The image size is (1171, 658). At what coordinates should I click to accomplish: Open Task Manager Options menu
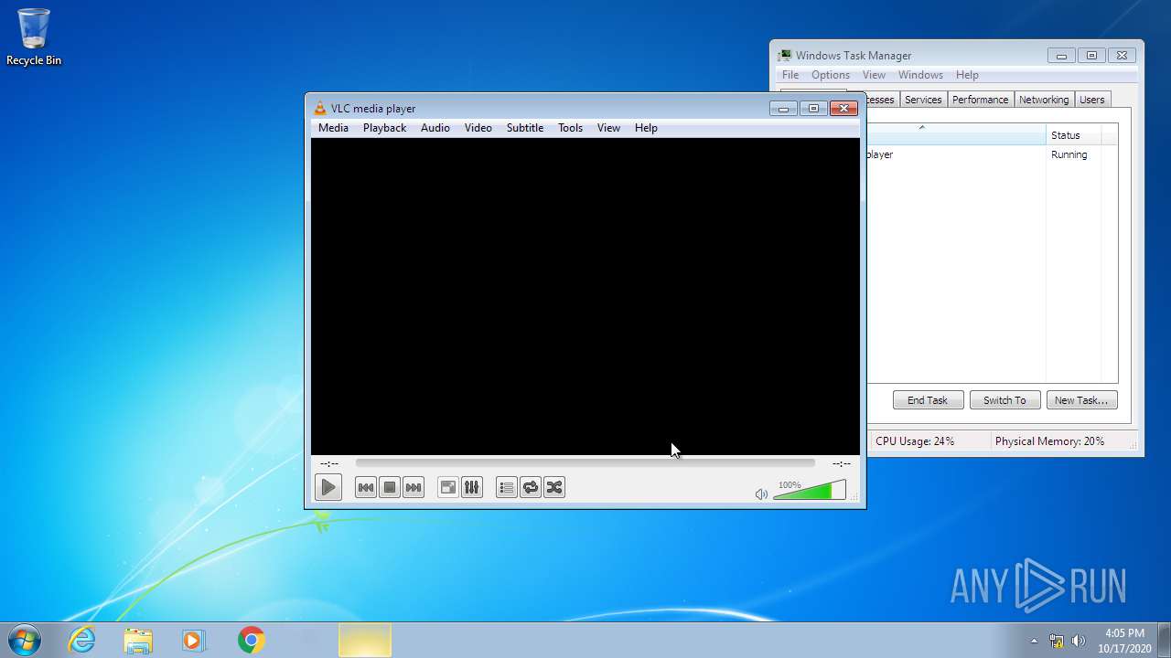[x=831, y=75]
